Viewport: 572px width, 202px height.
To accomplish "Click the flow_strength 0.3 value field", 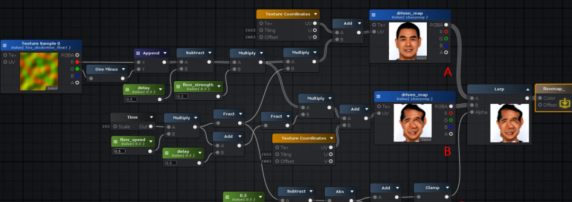I will tap(182, 97).
